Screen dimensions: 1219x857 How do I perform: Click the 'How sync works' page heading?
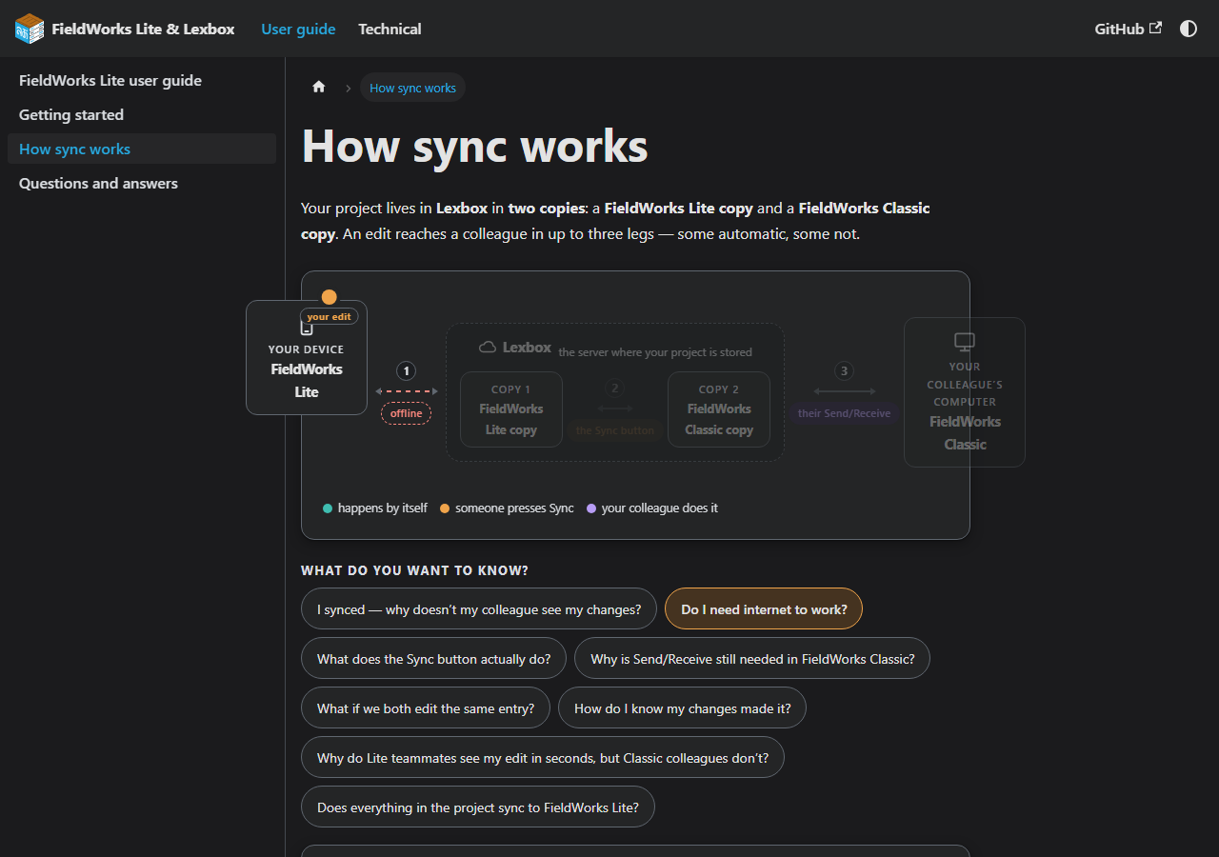point(474,147)
